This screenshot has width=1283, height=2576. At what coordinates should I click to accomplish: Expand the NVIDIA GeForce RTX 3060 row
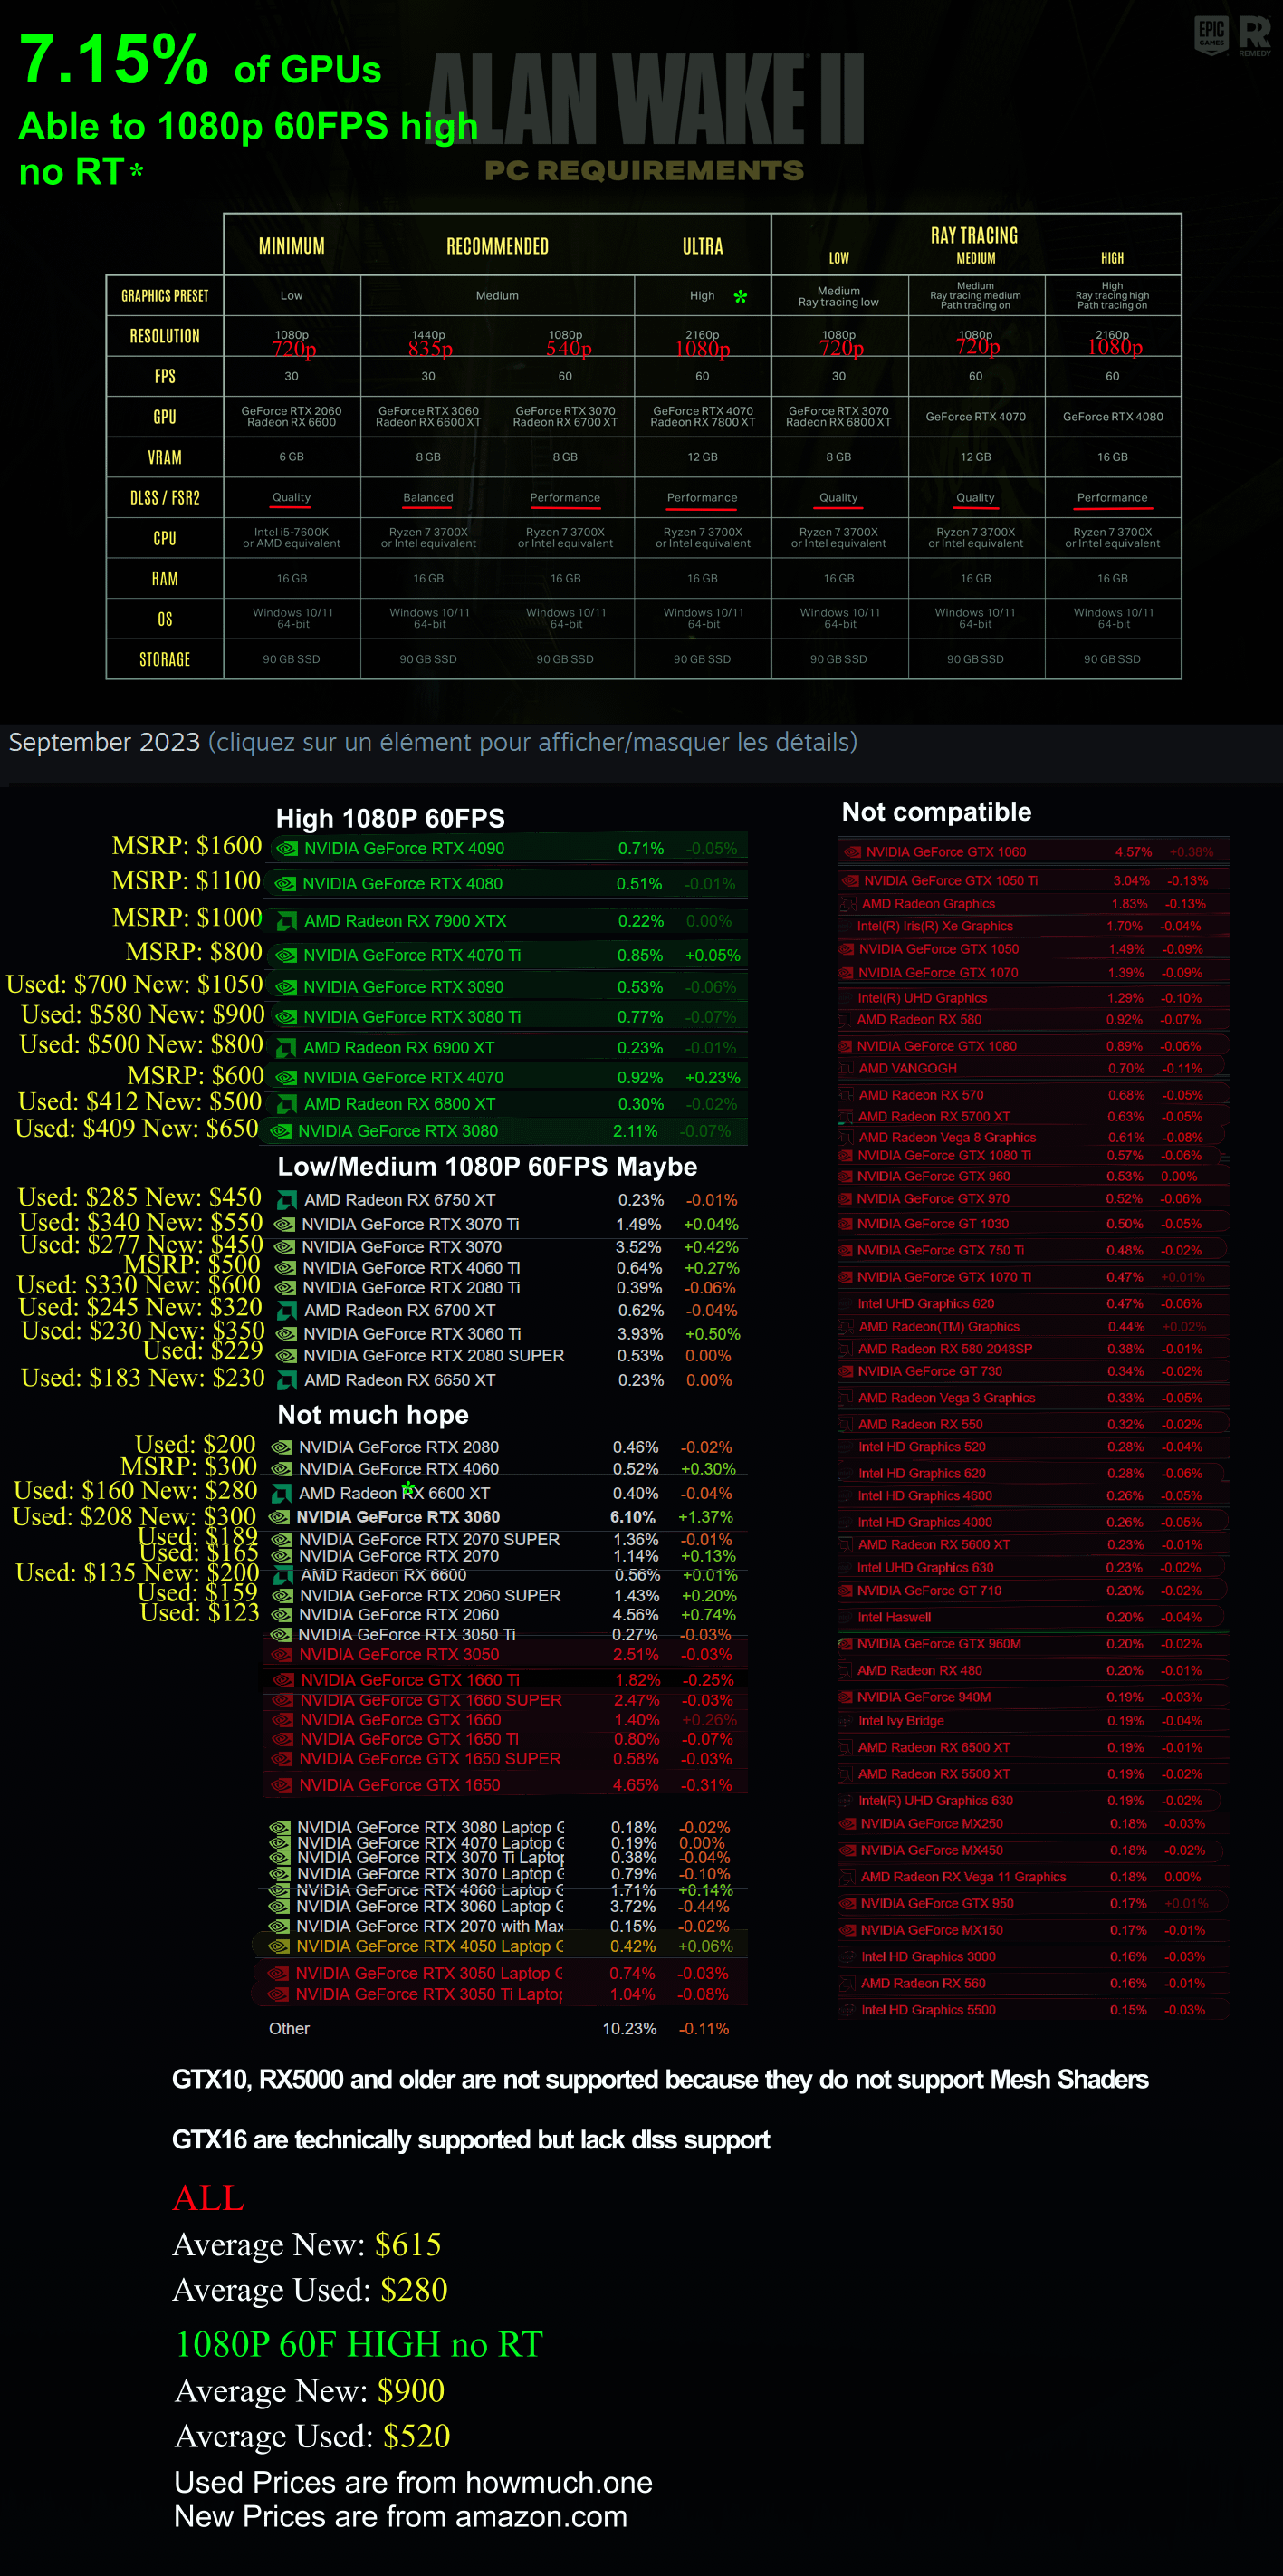[x=505, y=1517]
